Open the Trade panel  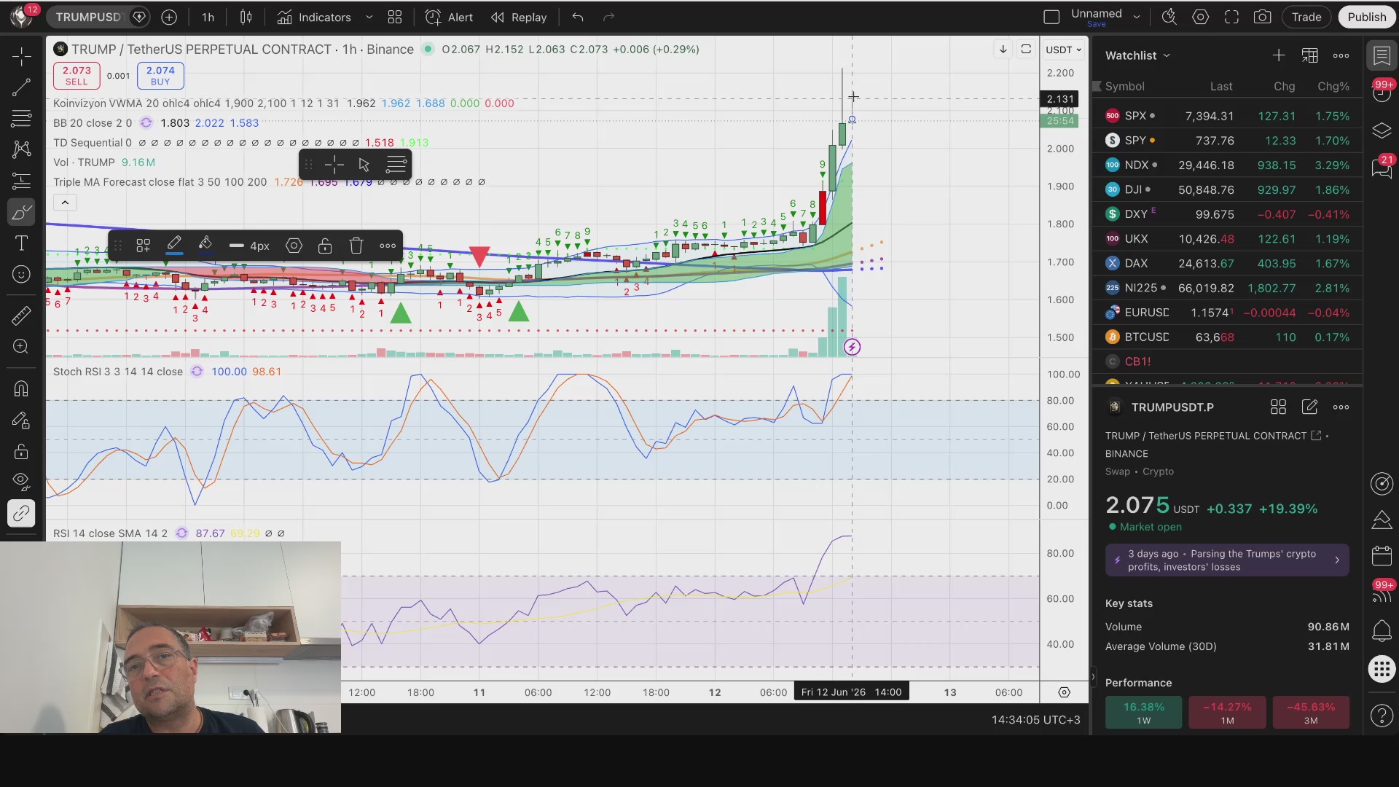[1306, 17]
